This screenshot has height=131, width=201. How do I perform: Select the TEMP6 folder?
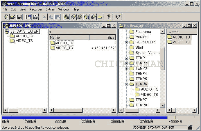click(141, 84)
